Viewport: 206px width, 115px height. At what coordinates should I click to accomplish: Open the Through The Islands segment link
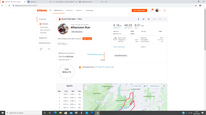coord(103,67)
